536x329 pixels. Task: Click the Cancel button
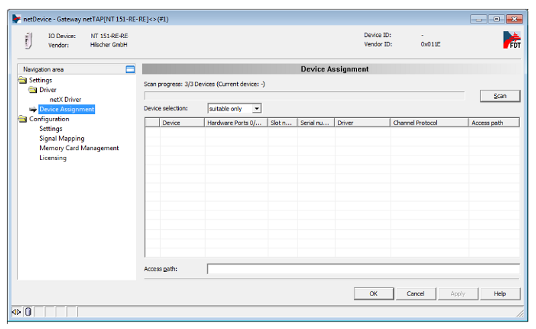coord(415,293)
